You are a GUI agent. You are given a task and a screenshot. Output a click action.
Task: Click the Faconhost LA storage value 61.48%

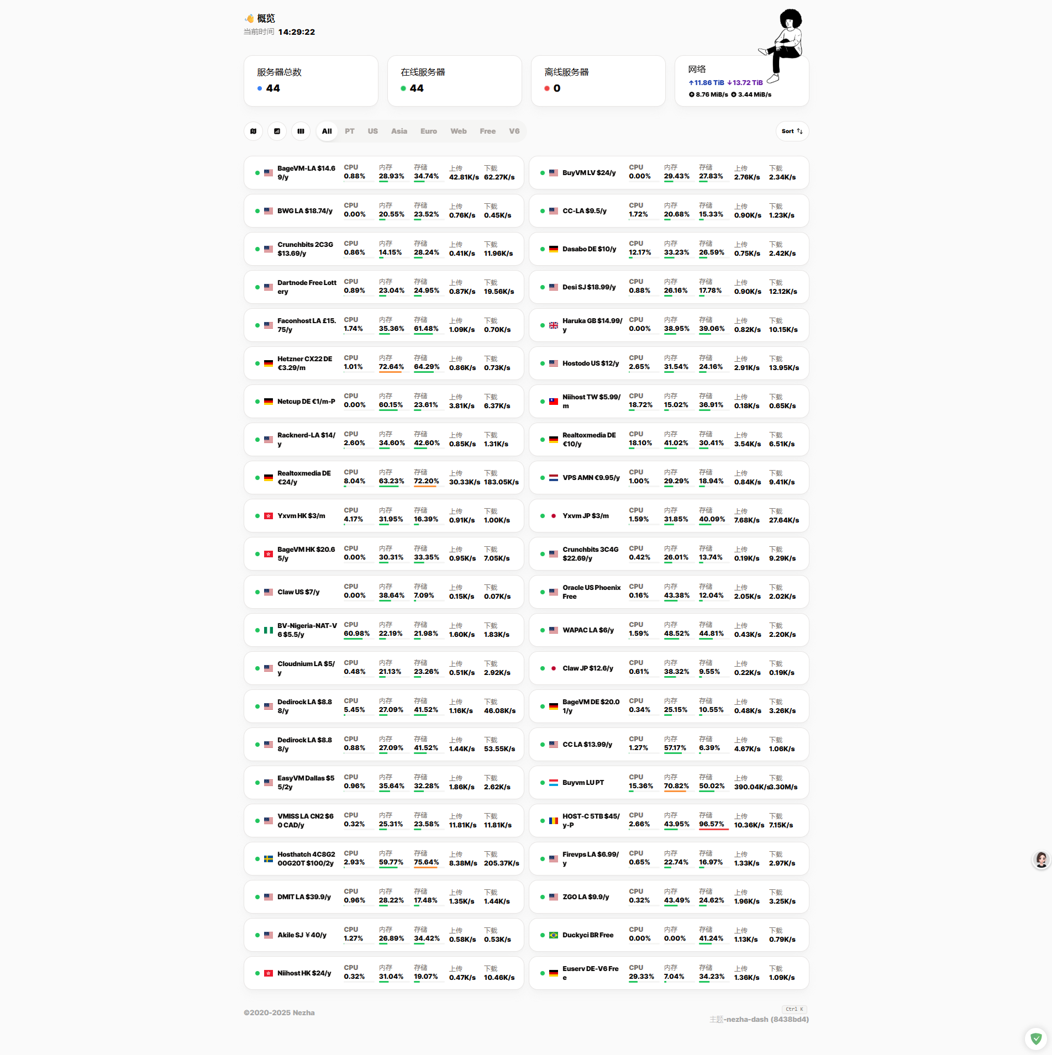pos(427,329)
